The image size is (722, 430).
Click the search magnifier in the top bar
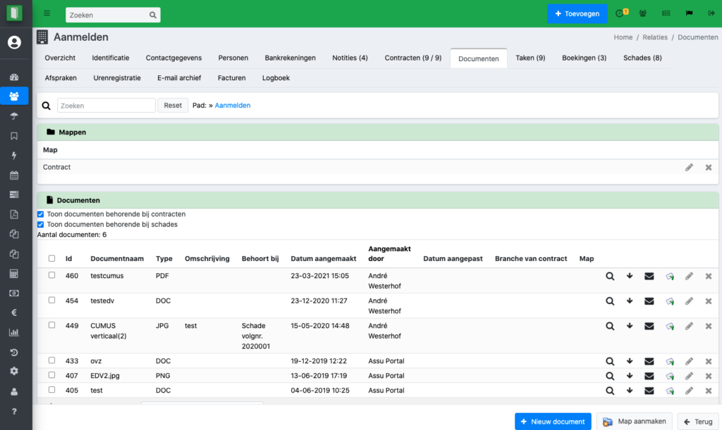[153, 15]
